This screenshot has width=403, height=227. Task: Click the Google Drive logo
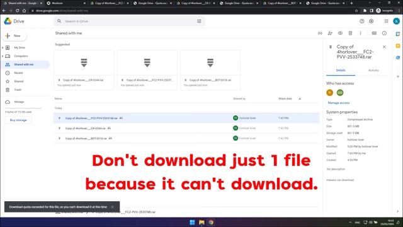8,21
